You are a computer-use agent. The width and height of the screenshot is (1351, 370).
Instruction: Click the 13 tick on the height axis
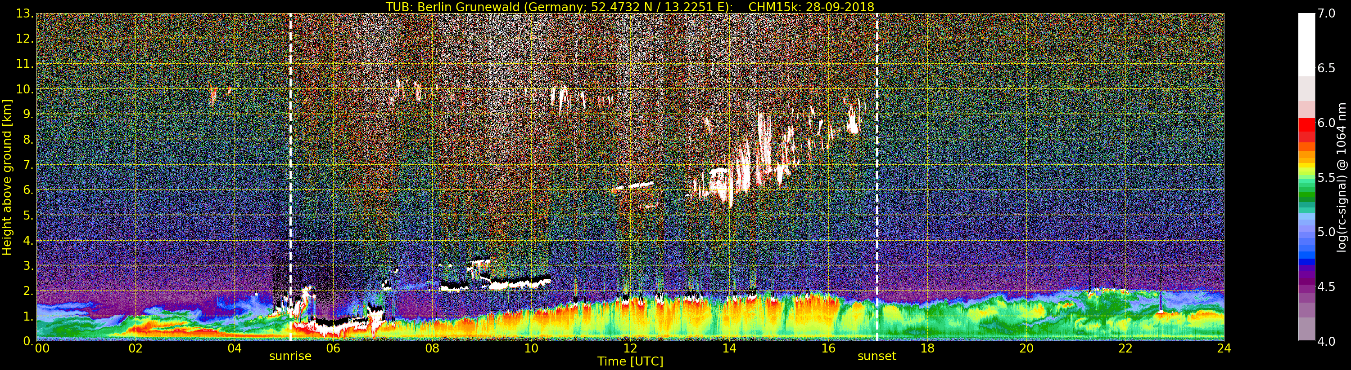(25, 13)
